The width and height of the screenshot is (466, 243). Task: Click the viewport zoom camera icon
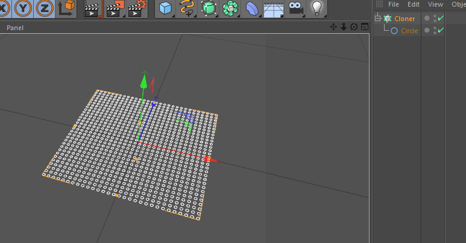point(344,27)
